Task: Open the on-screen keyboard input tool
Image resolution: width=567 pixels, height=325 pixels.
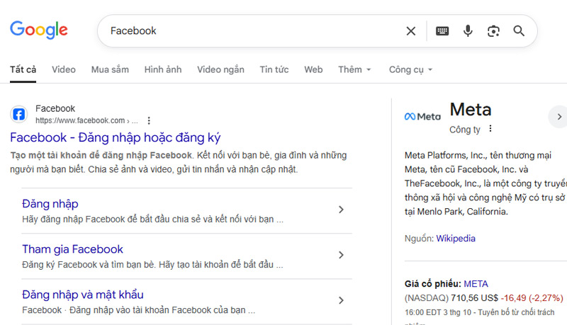Action: click(x=442, y=31)
